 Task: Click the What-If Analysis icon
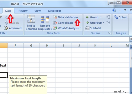tap(55, 28)
